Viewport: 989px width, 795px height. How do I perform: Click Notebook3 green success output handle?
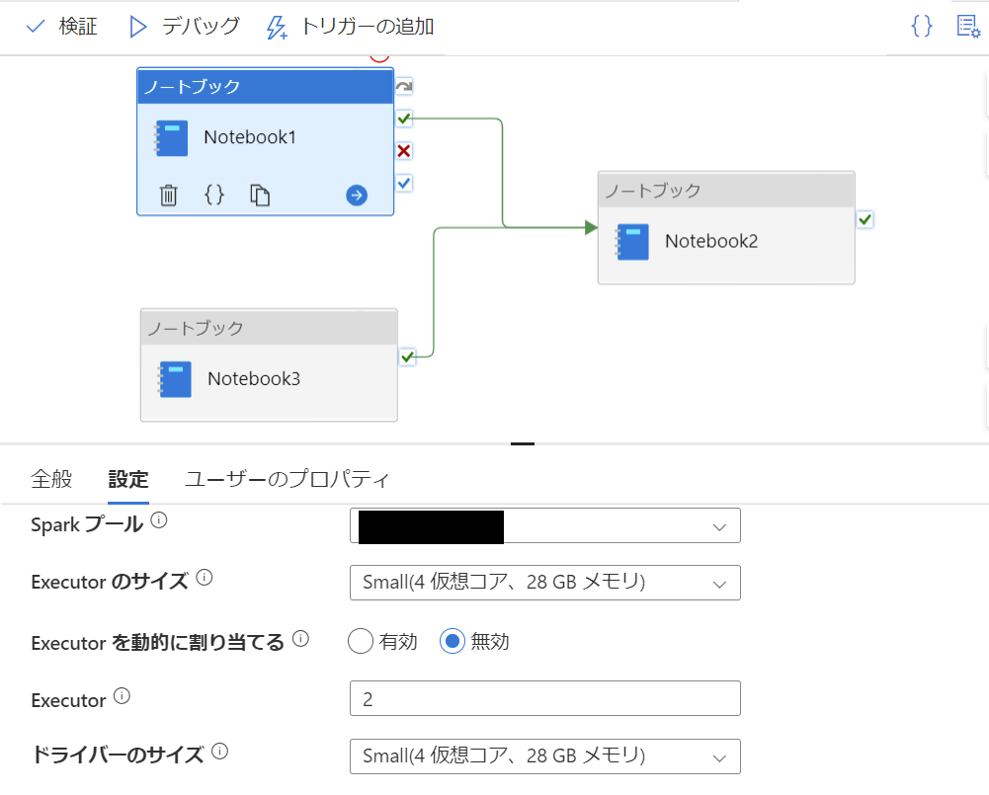click(x=407, y=357)
